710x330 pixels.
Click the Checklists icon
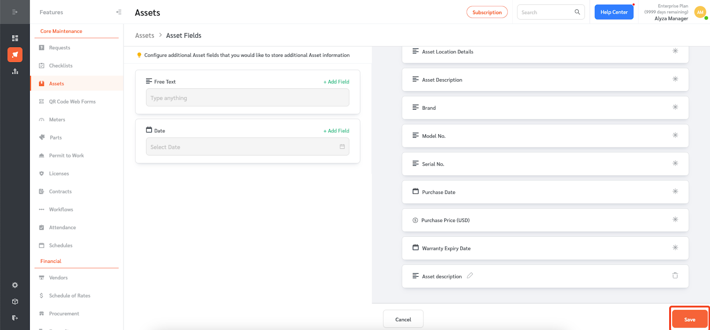pyautogui.click(x=41, y=66)
